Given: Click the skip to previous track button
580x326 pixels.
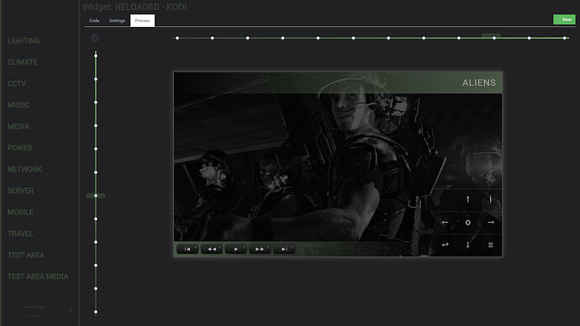Looking at the screenshot, I should (187, 249).
